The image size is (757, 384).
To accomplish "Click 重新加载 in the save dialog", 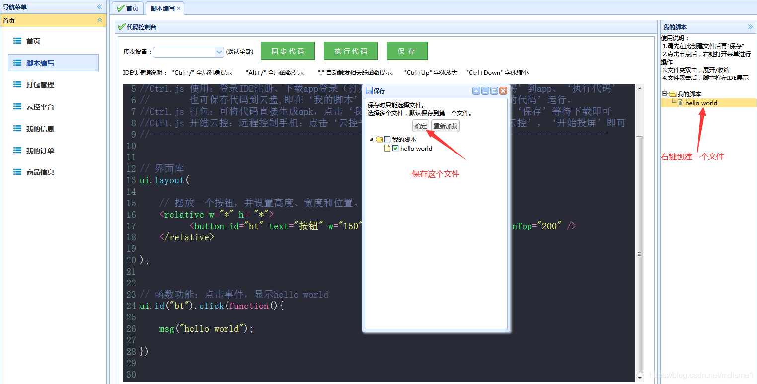I will [446, 126].
